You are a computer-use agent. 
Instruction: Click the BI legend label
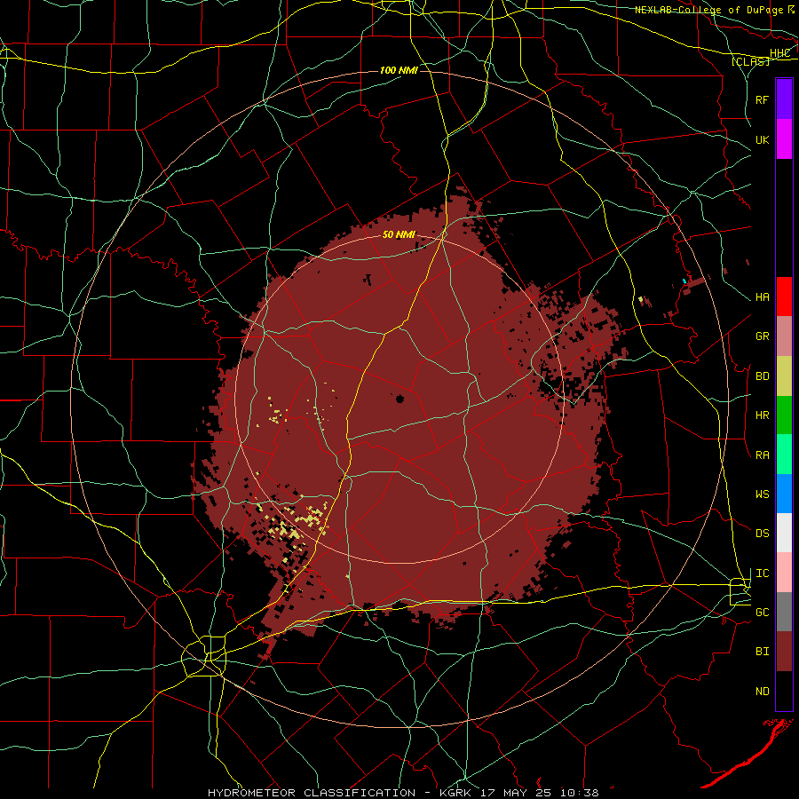coord(762,652)
